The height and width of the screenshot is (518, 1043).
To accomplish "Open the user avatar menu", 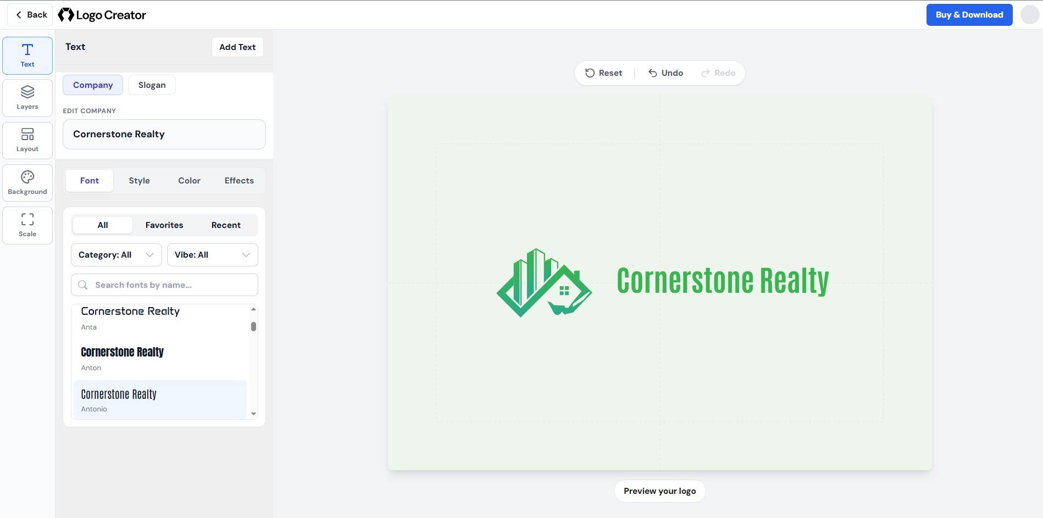I will tap(1029, 15).
